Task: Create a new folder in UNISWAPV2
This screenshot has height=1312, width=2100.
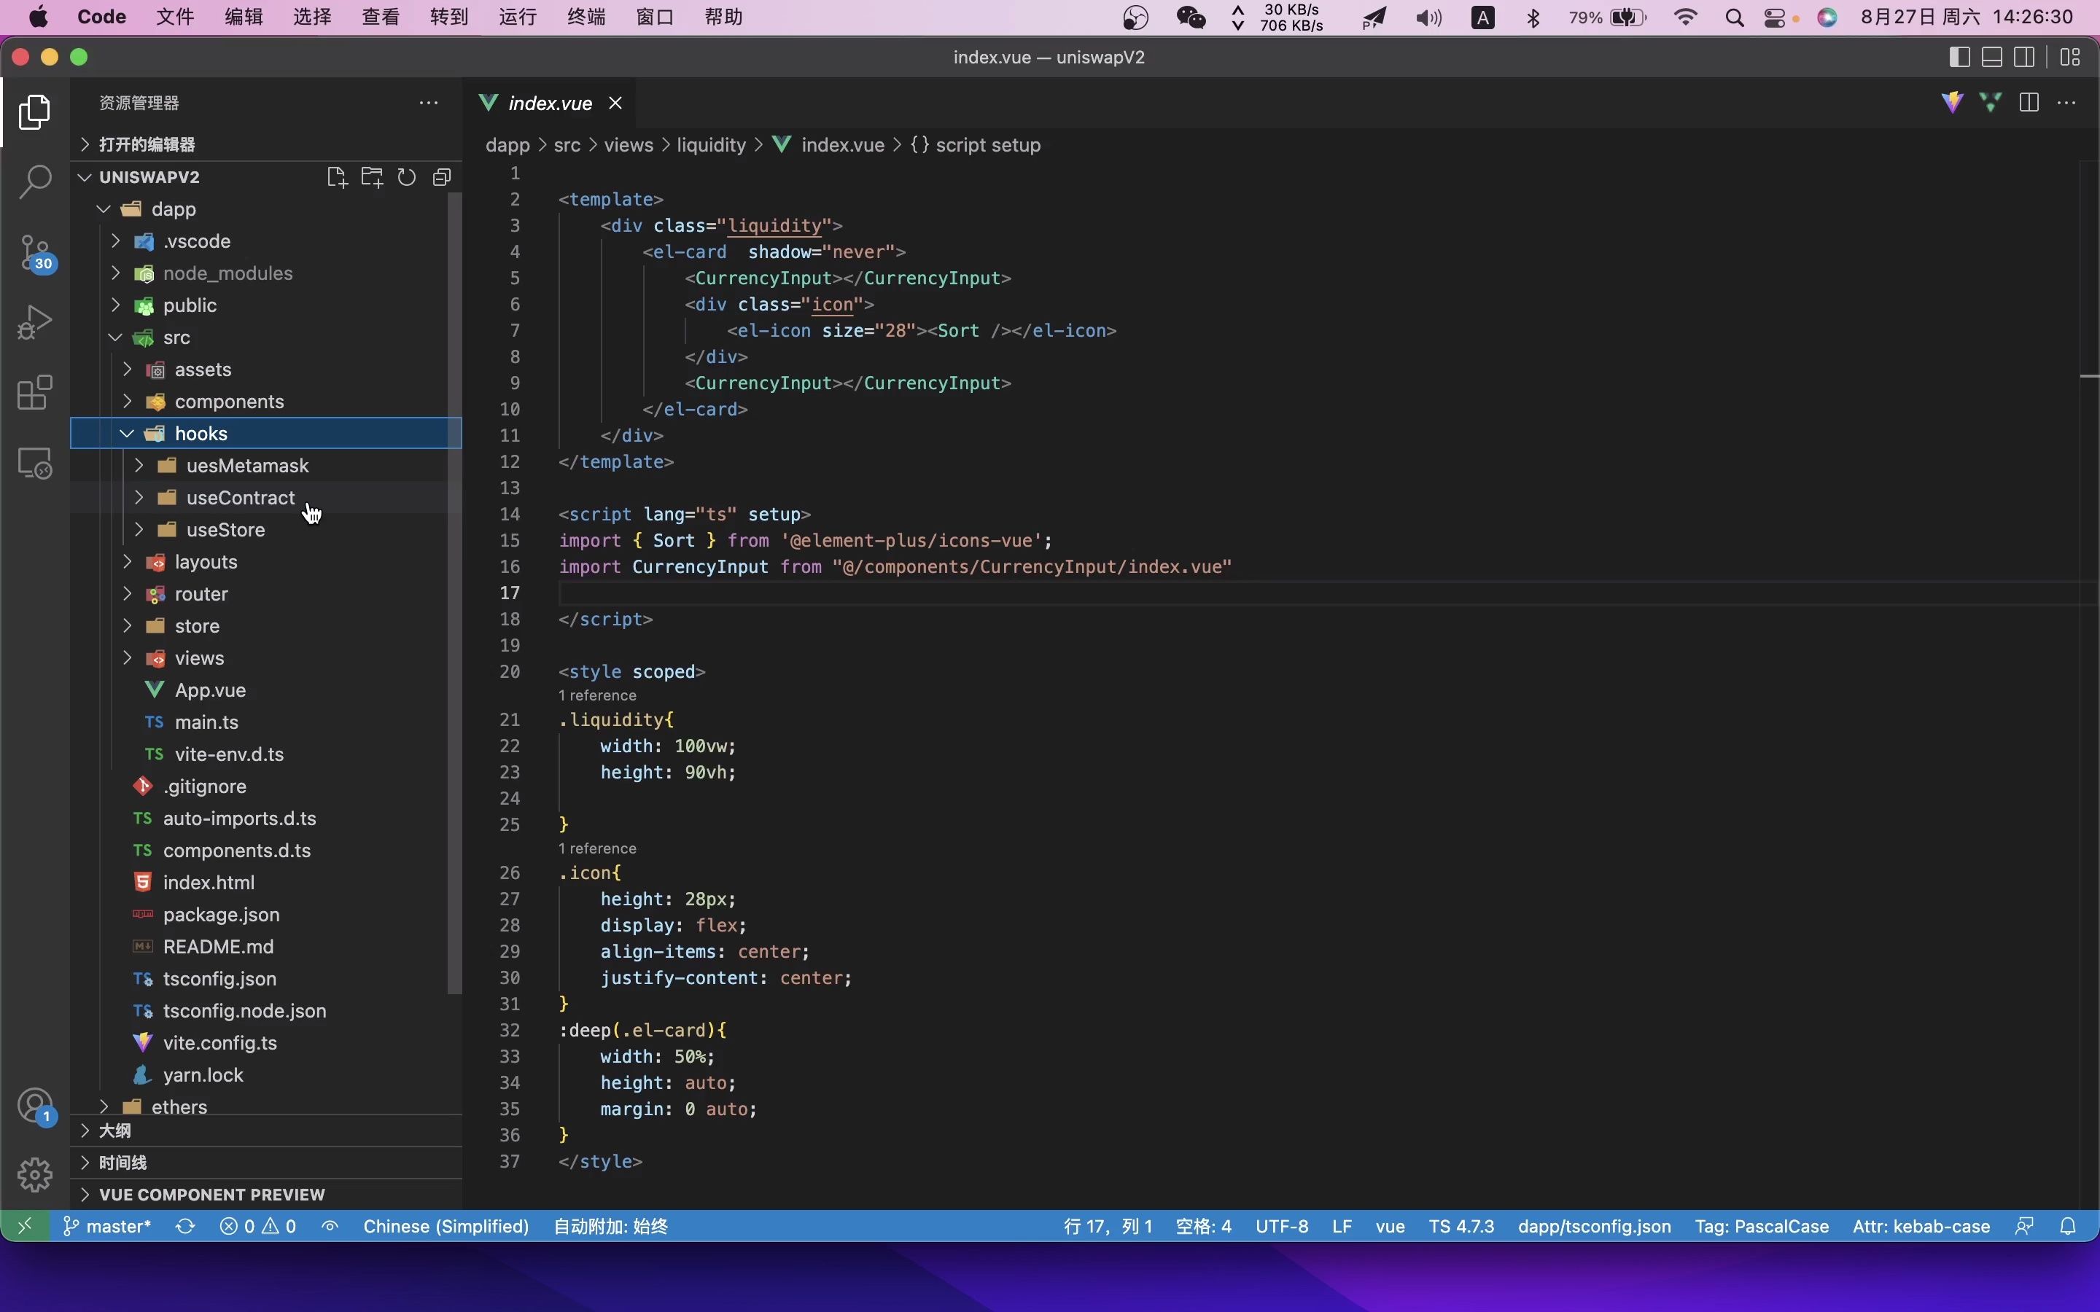Action: click(373, 177)
